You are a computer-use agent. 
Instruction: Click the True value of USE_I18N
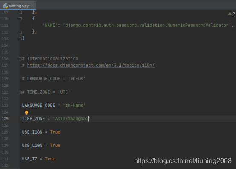pos(55,132)
